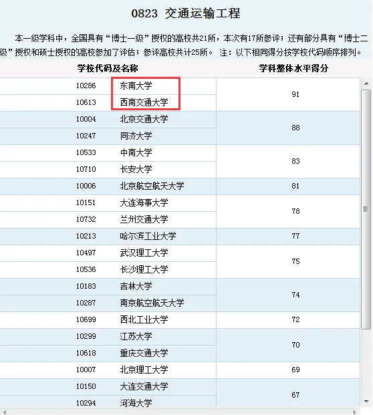Click school code 10618

86,353
